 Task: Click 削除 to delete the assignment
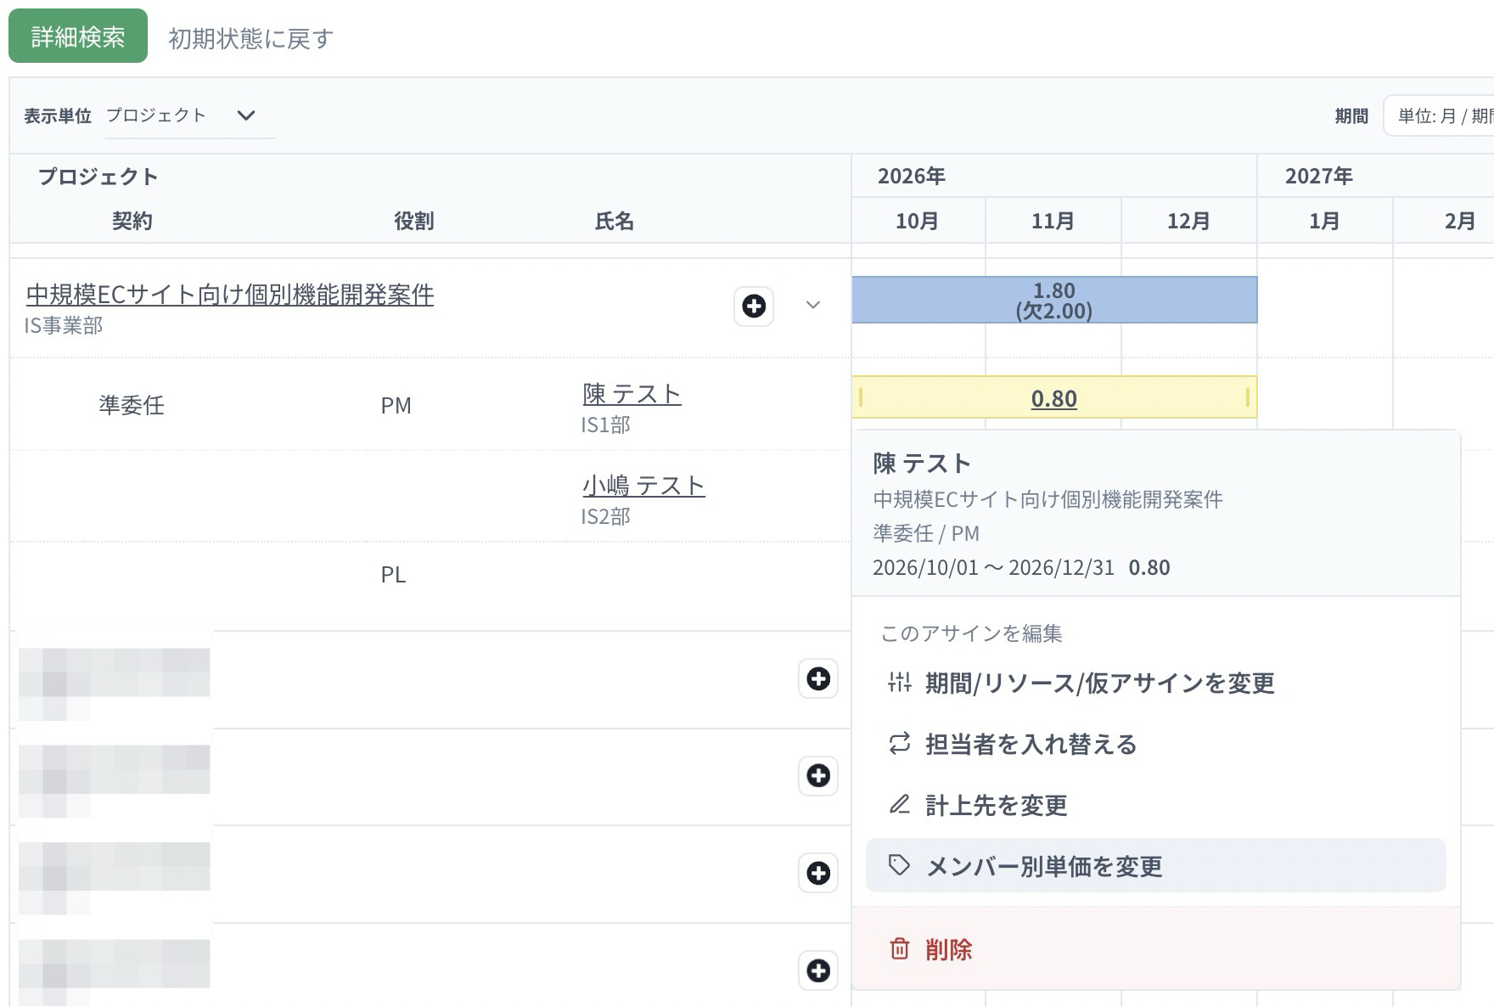point(1155,948)
